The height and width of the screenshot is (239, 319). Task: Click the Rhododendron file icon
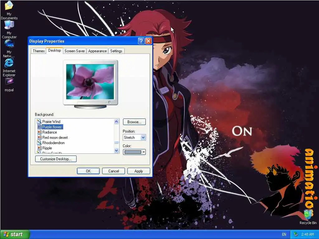click(39, 143)
